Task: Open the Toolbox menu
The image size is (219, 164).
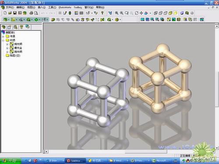Action: tap(78, 7)
